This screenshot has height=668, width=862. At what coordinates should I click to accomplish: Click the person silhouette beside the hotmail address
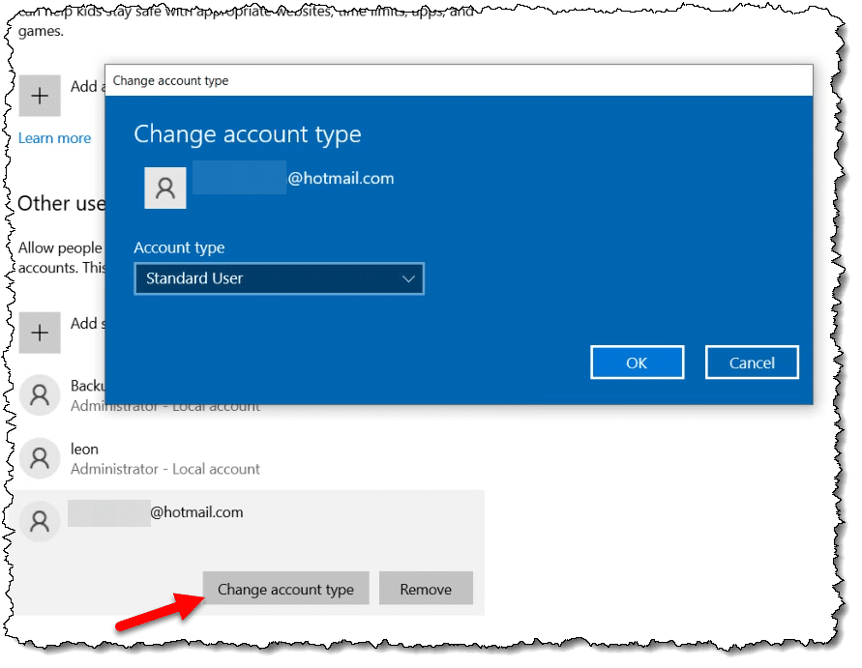tap(164, 188)
